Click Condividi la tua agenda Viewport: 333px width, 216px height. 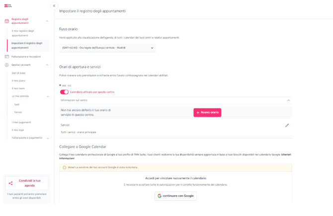point(30,183)
